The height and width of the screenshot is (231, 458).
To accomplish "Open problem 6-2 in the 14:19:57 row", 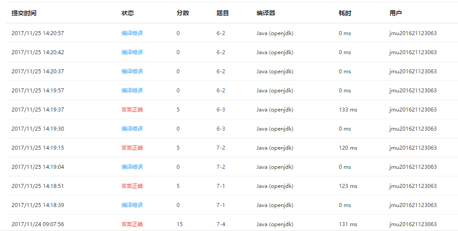I will coord(221,91).
